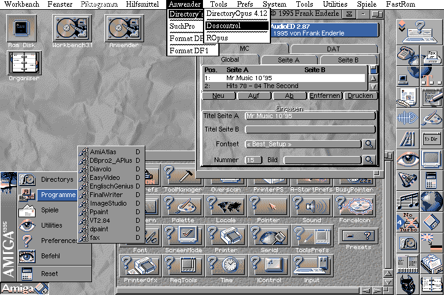
Task: Select Doscontrol in the submenu
Action: coord(237,26)
